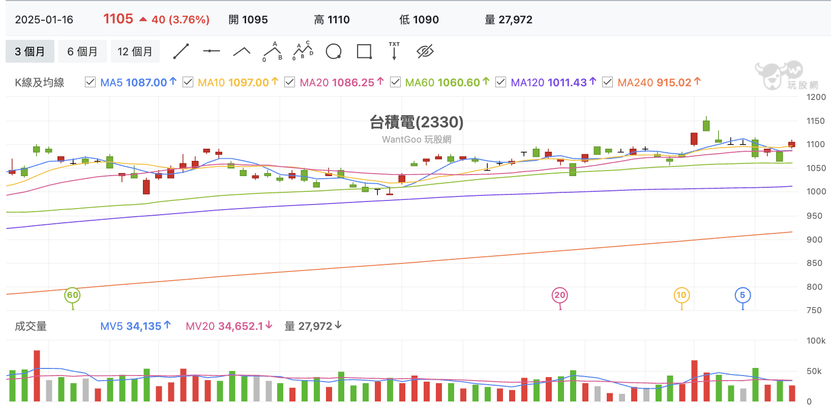Click the MA10 1097.00 label
Viewport: 831px width, 406px height.
pos(238,82)
